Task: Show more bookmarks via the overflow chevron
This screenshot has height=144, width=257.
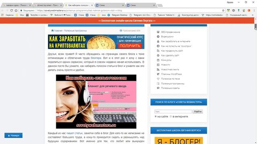Action: coord(253,15)
